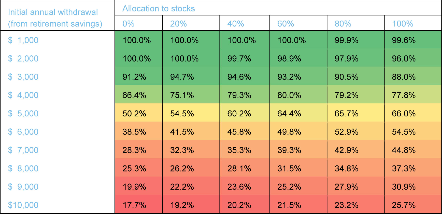442x214 pixels.
Task: Click the 42.9% cell
Action: (346, 150)
